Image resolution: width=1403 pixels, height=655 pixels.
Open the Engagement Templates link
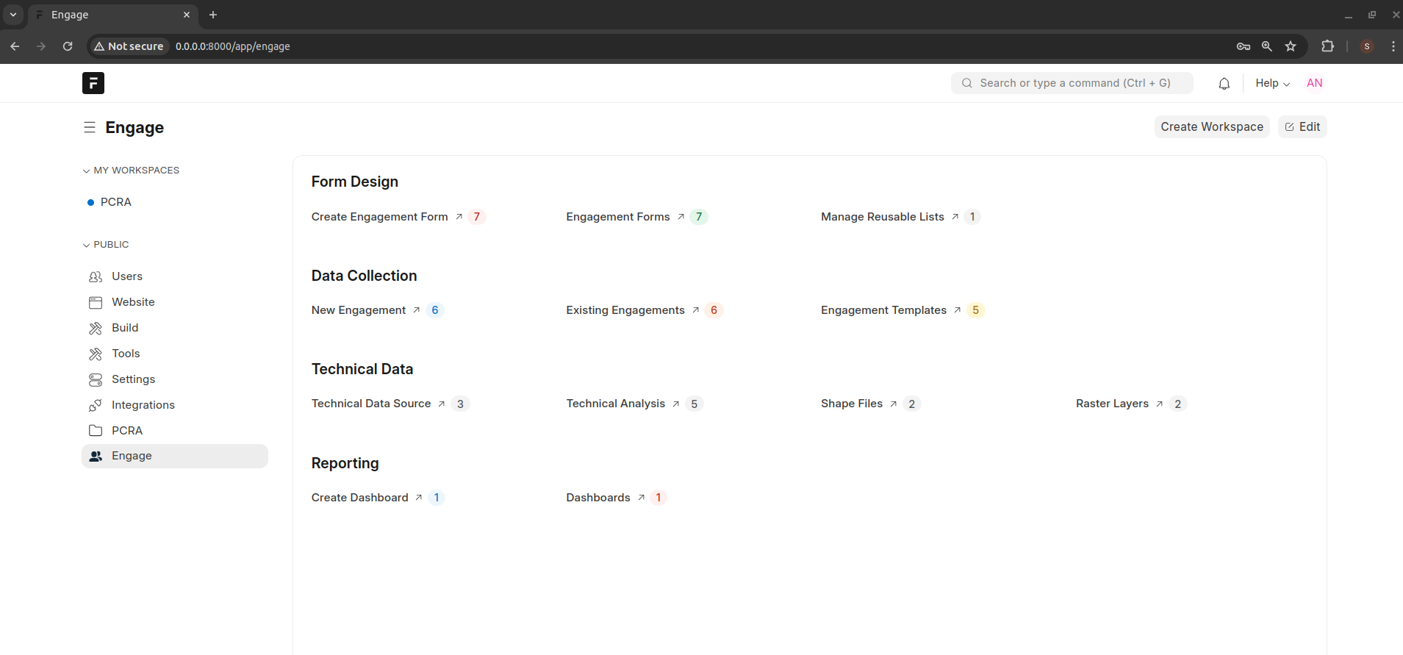tap(883, 310)
